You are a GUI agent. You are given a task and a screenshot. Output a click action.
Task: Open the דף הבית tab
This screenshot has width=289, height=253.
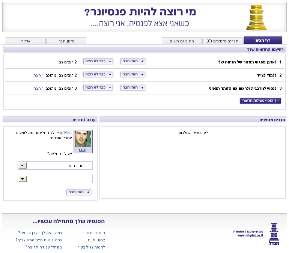[x=263, y=41]
